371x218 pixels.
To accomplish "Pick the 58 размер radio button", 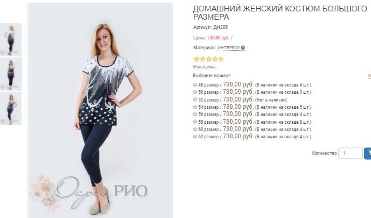I will [x=195, y=122].
